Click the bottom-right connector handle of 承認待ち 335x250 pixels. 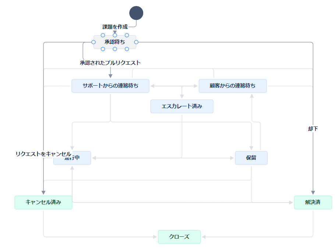(x=127, y=49)
